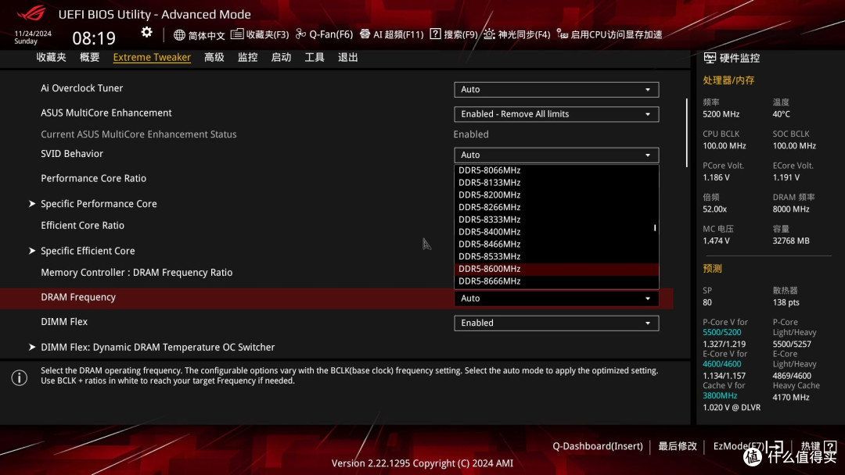The image size is (845, 475).
Task: Click Current ASUS MultiCore Enhancement Status row
Action: pyautogui.click(x=138, y=134)
